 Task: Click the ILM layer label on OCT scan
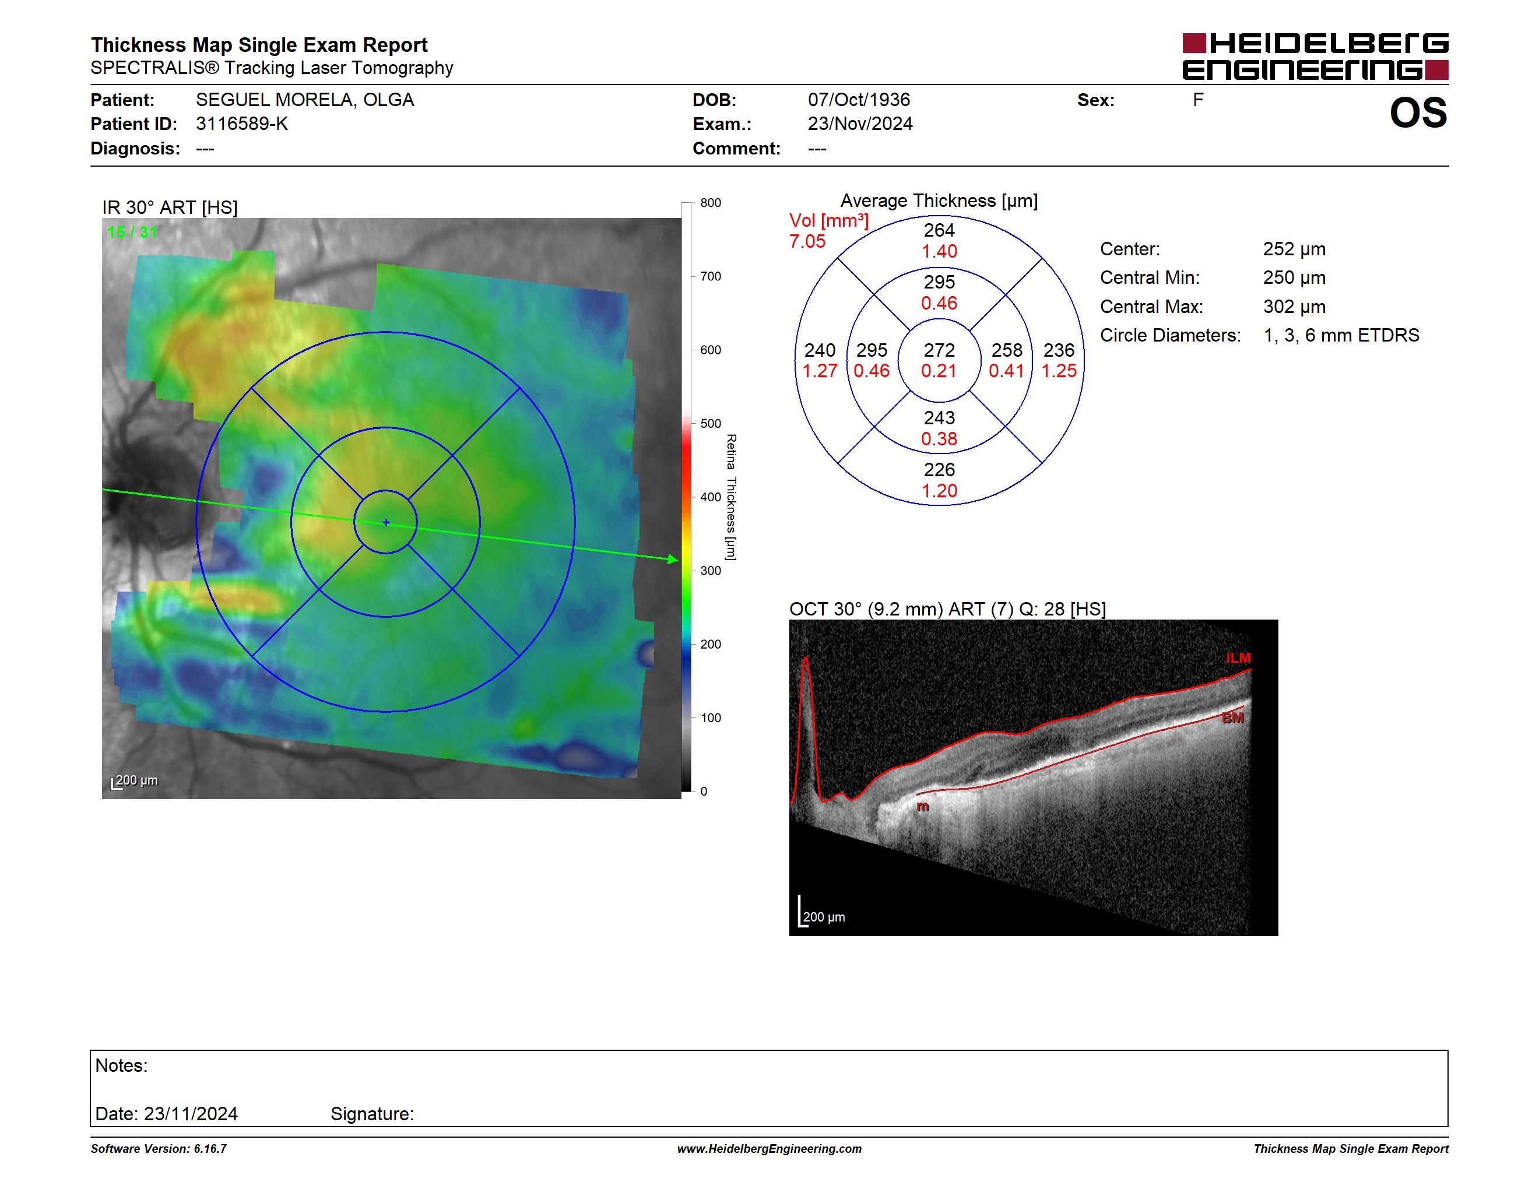1238,658
